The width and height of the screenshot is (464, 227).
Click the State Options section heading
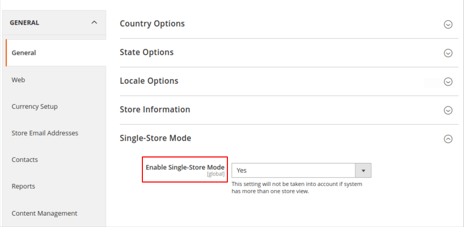click(146, 52)
